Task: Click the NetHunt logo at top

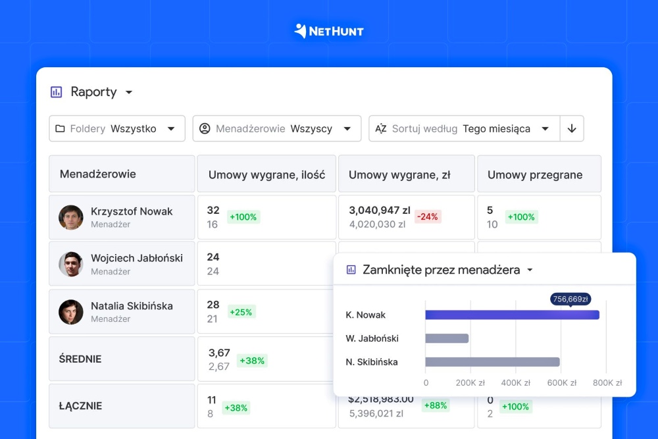Action: pyautogui.click(x=328, y=31)
